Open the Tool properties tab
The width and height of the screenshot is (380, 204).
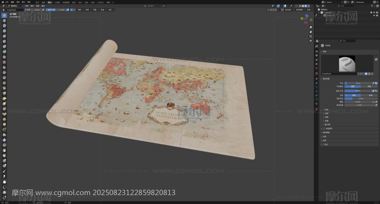click(317, 46)
